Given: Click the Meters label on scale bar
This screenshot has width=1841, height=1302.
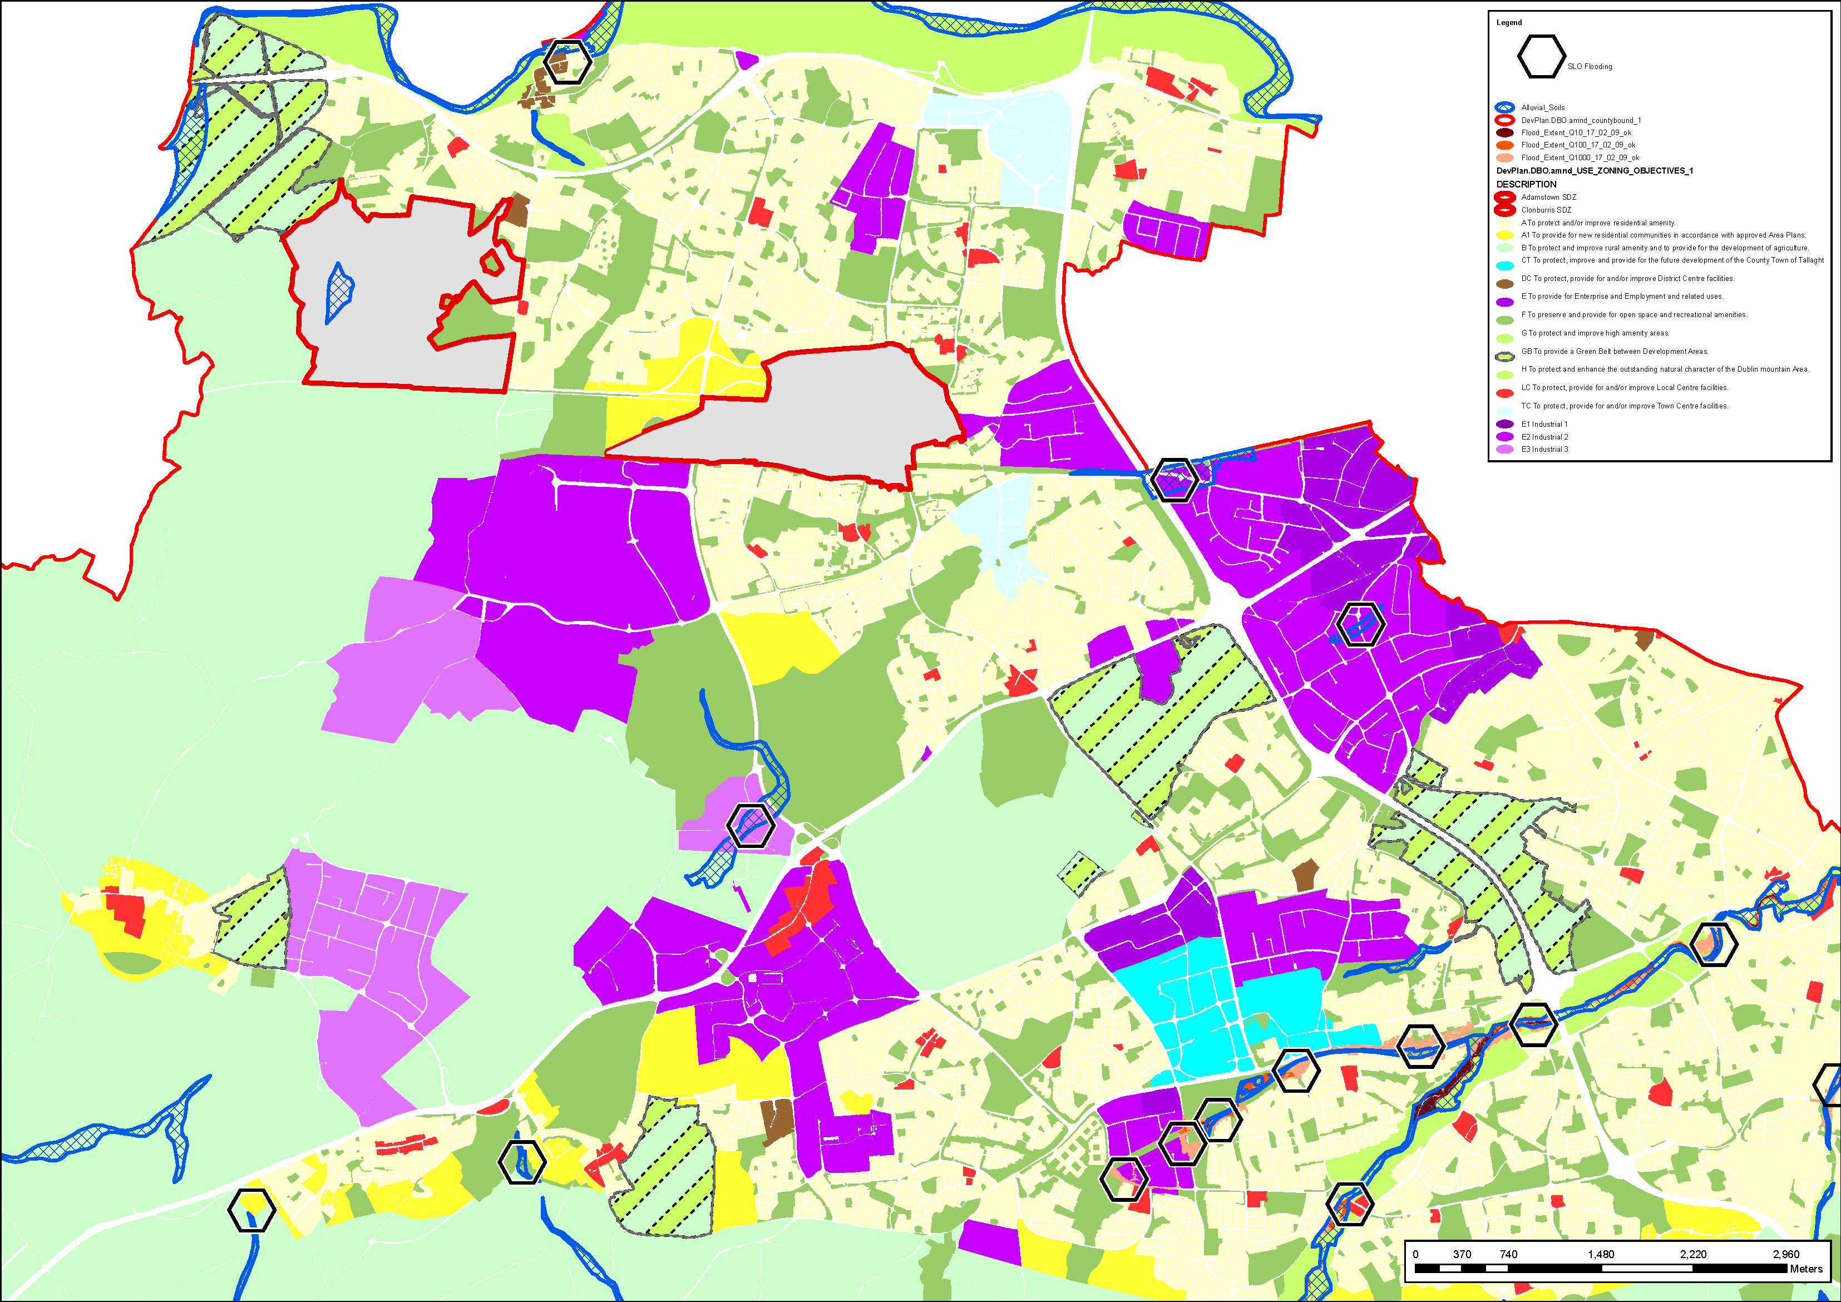Looking at the screenshot, I should point(1806,1268).
